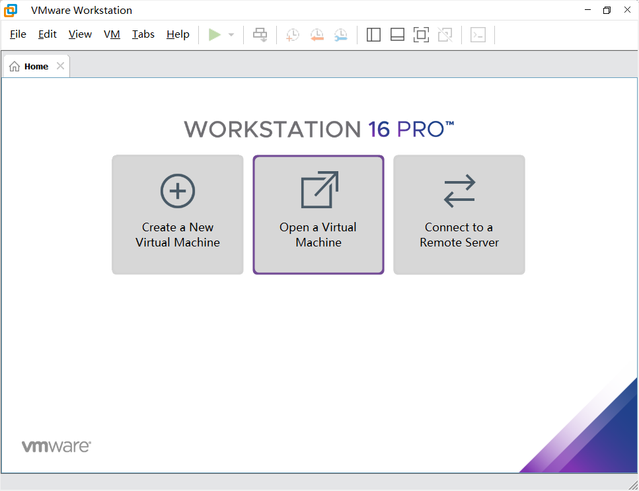Click the house icon on Home tab
Image resolution: width=639 pixels, height=491 pixels.
pos(15,66)
